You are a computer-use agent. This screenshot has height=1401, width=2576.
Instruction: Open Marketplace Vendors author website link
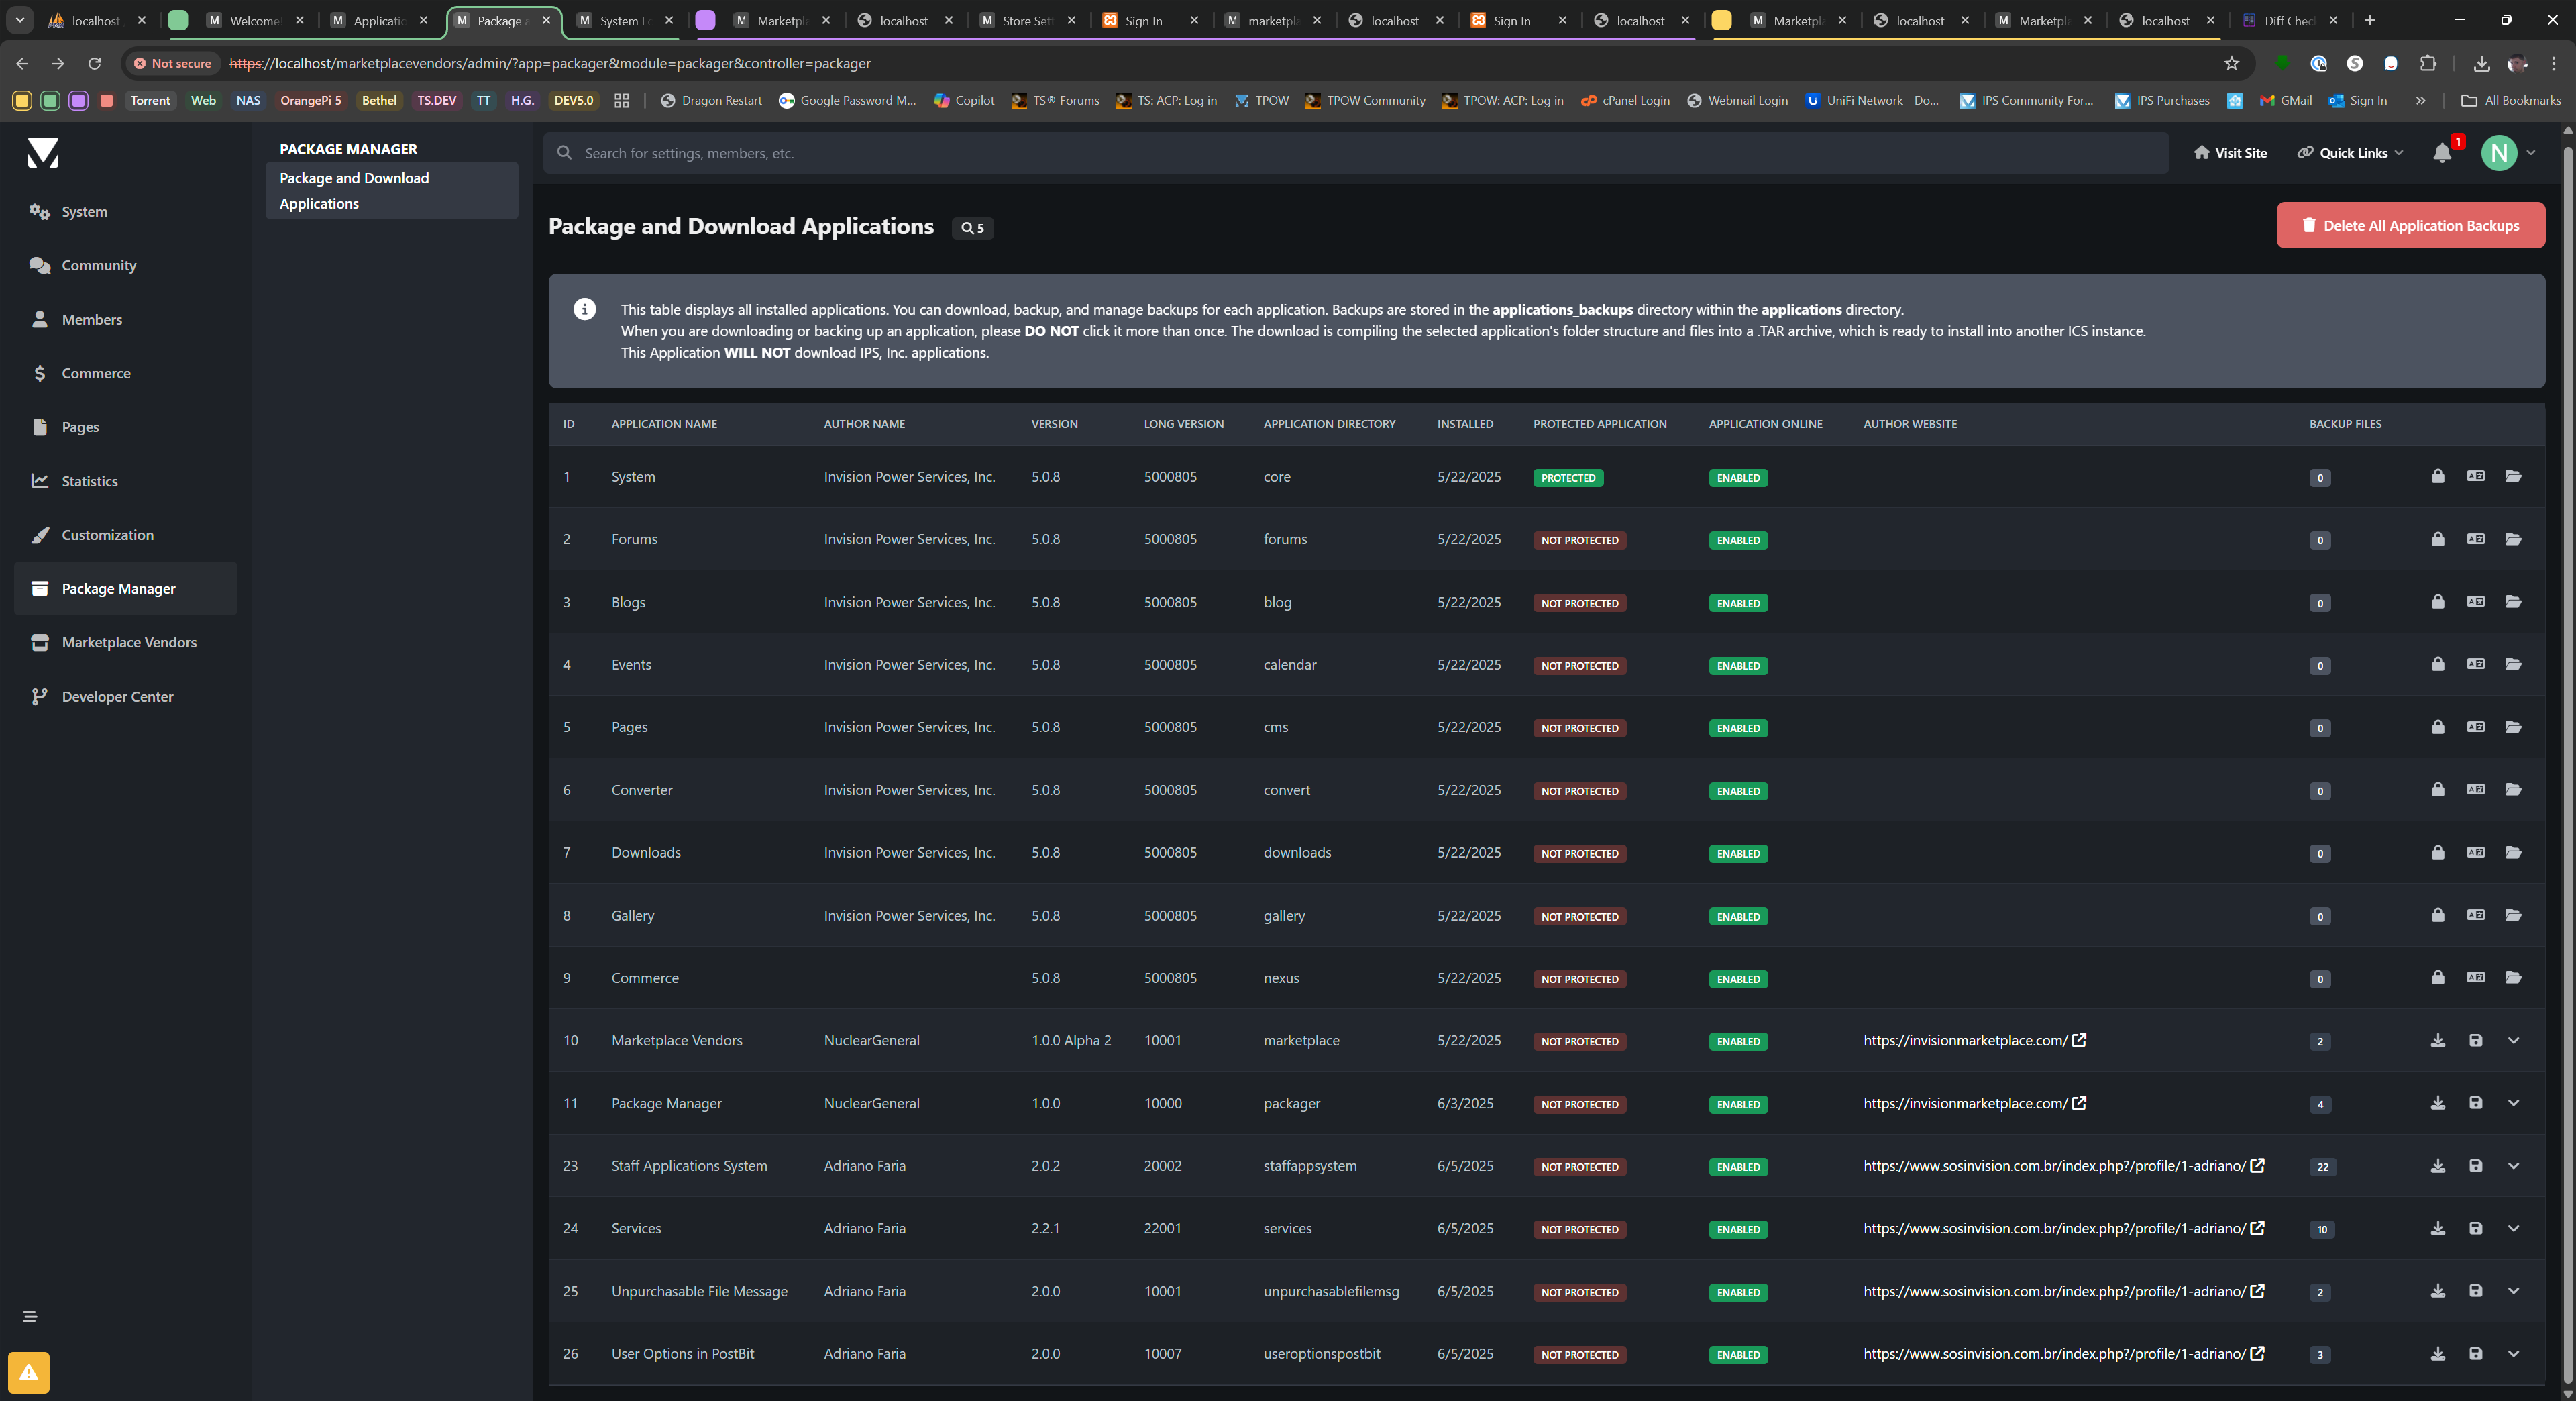coord(1974,1041)
